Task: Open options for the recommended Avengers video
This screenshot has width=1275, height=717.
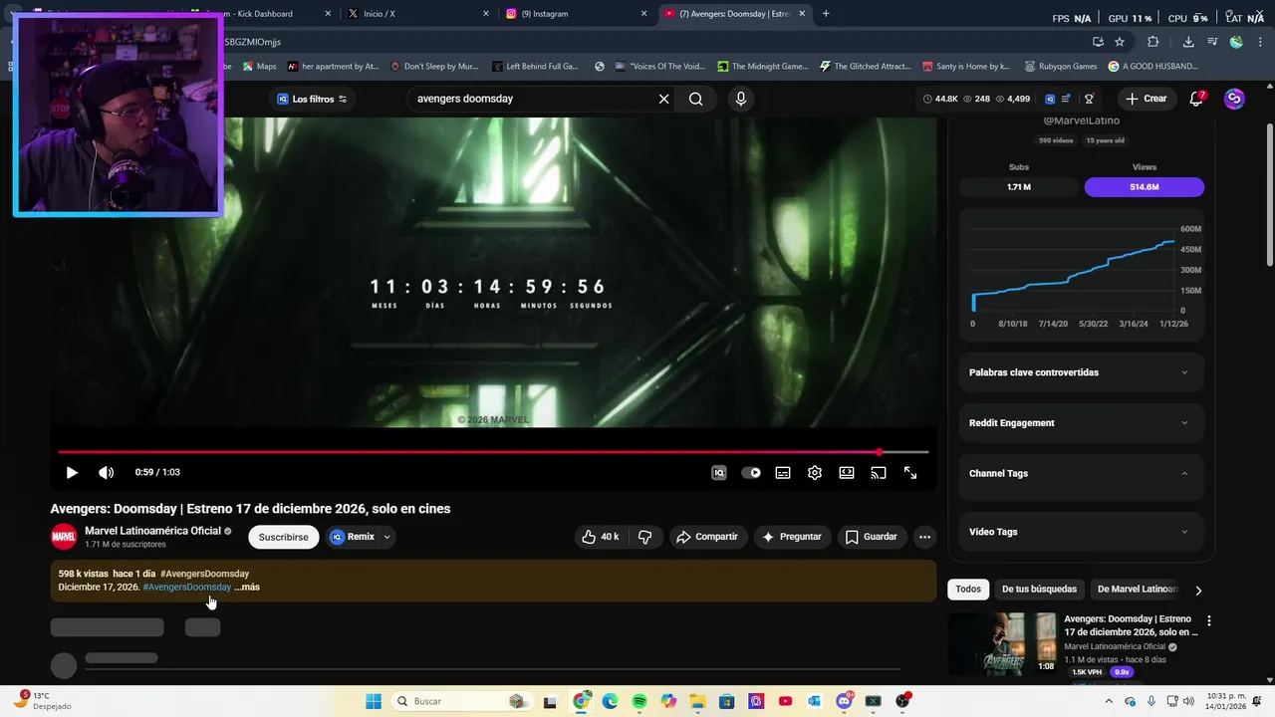Action: 1209,620
